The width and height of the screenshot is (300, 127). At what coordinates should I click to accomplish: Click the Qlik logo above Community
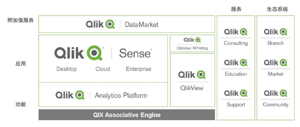[x=276, y=93]
